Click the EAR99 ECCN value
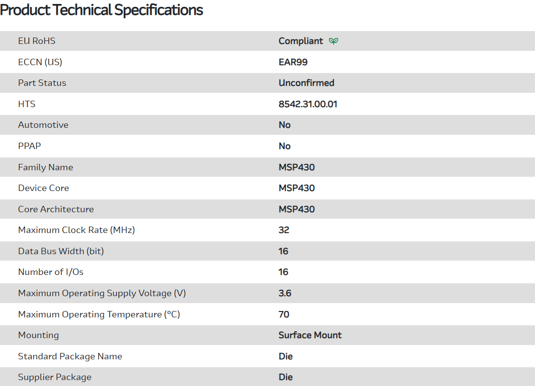The width and height of the screenshot is (535, 386). [x=293, y=62]
